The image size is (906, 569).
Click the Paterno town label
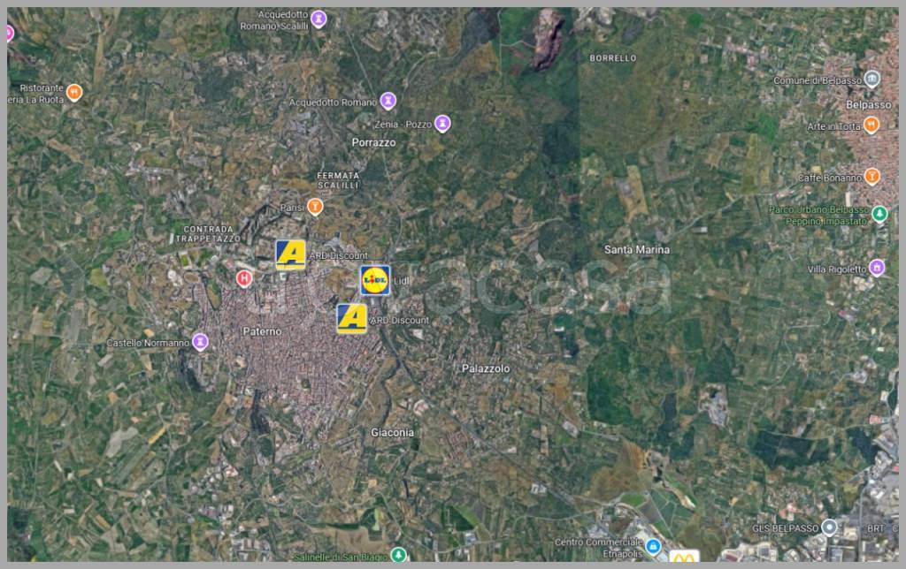click(262, 331)
